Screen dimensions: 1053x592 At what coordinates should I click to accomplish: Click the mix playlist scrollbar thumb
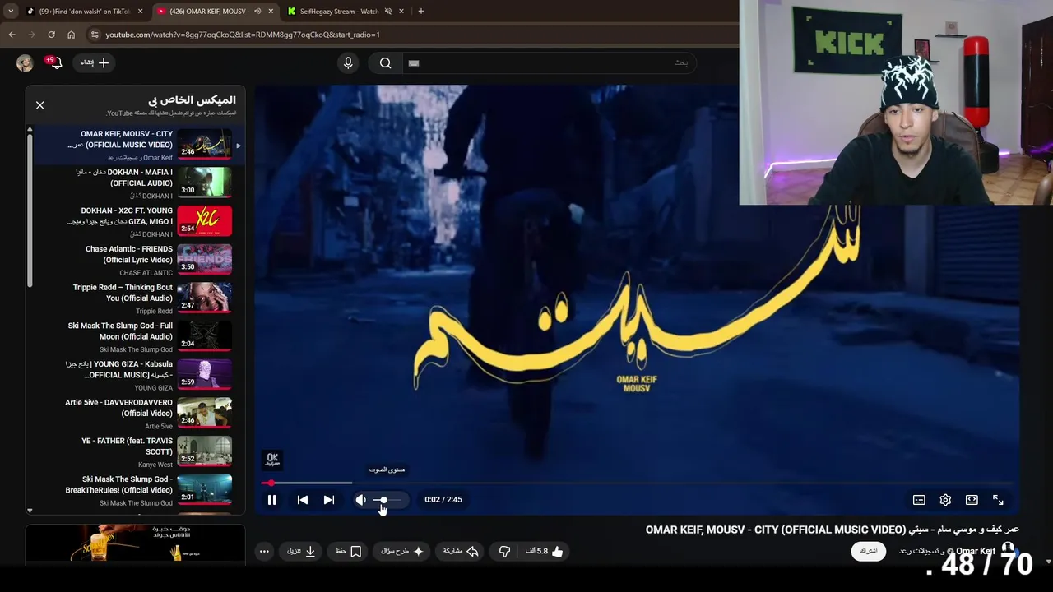(30, 210)
